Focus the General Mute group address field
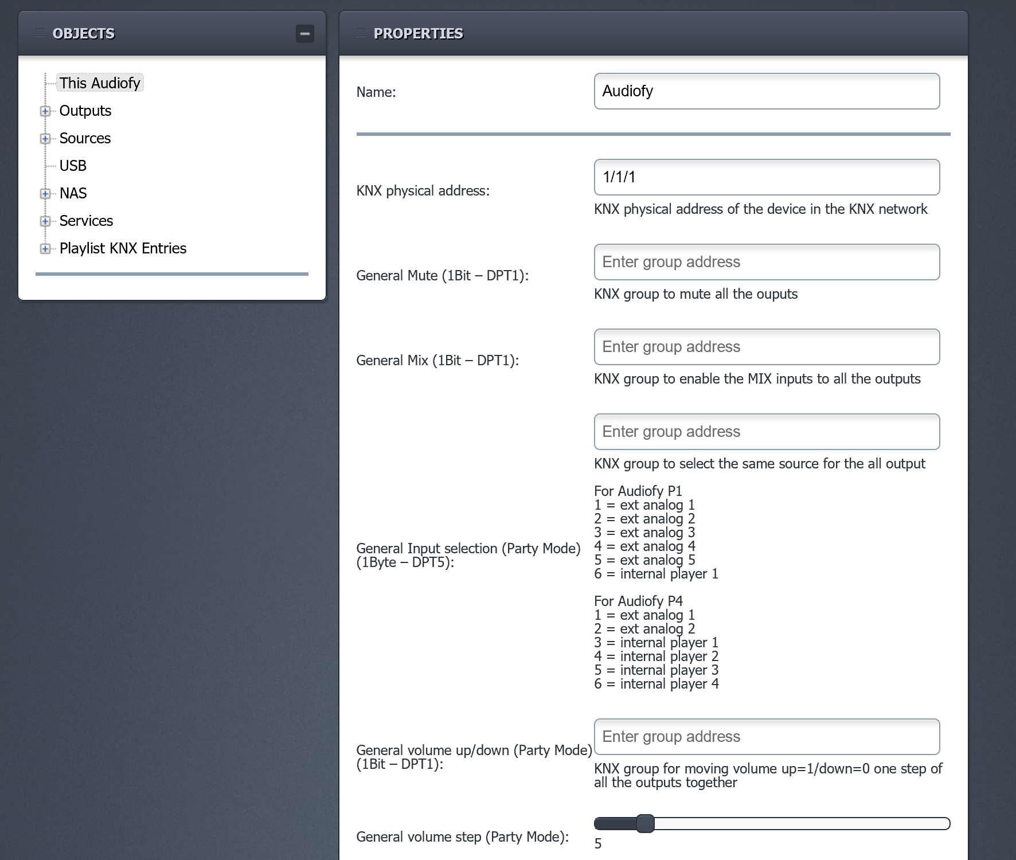 click(767, 262)
